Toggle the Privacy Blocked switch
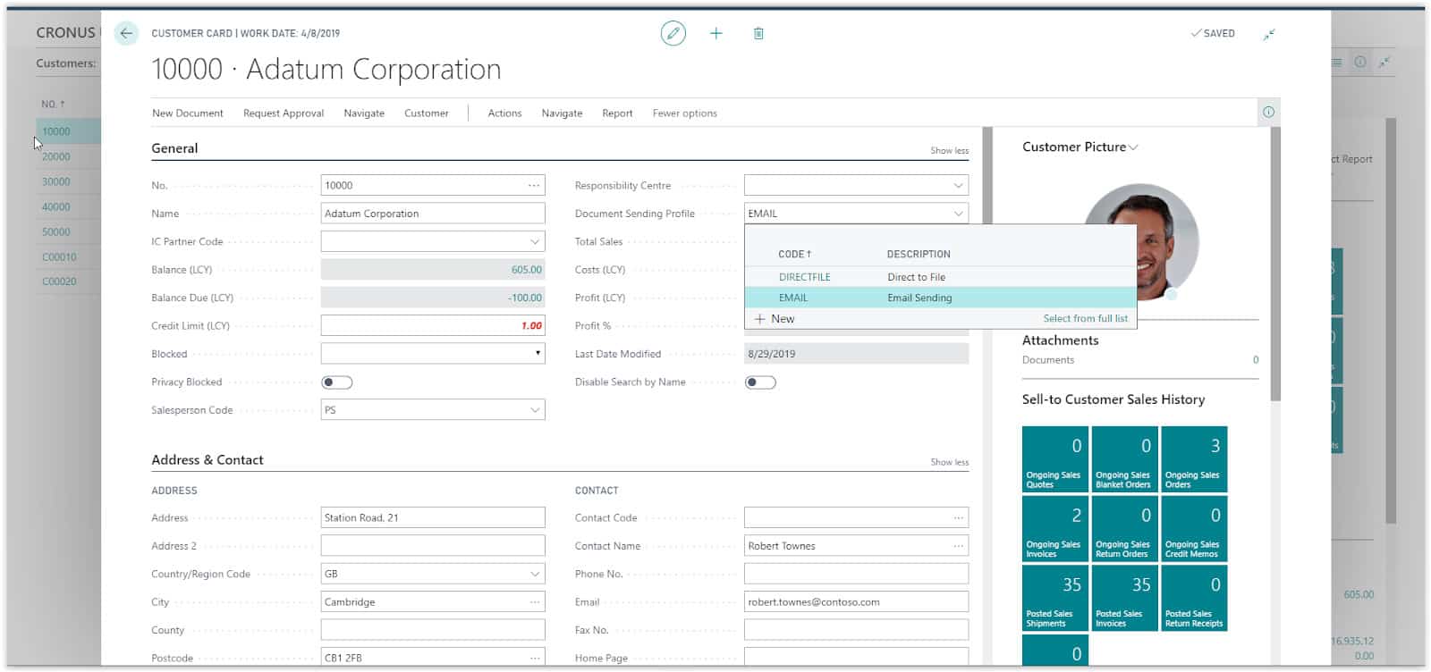Image resolution: width=1431 pixels, height=672 pixels. [336, 382]
